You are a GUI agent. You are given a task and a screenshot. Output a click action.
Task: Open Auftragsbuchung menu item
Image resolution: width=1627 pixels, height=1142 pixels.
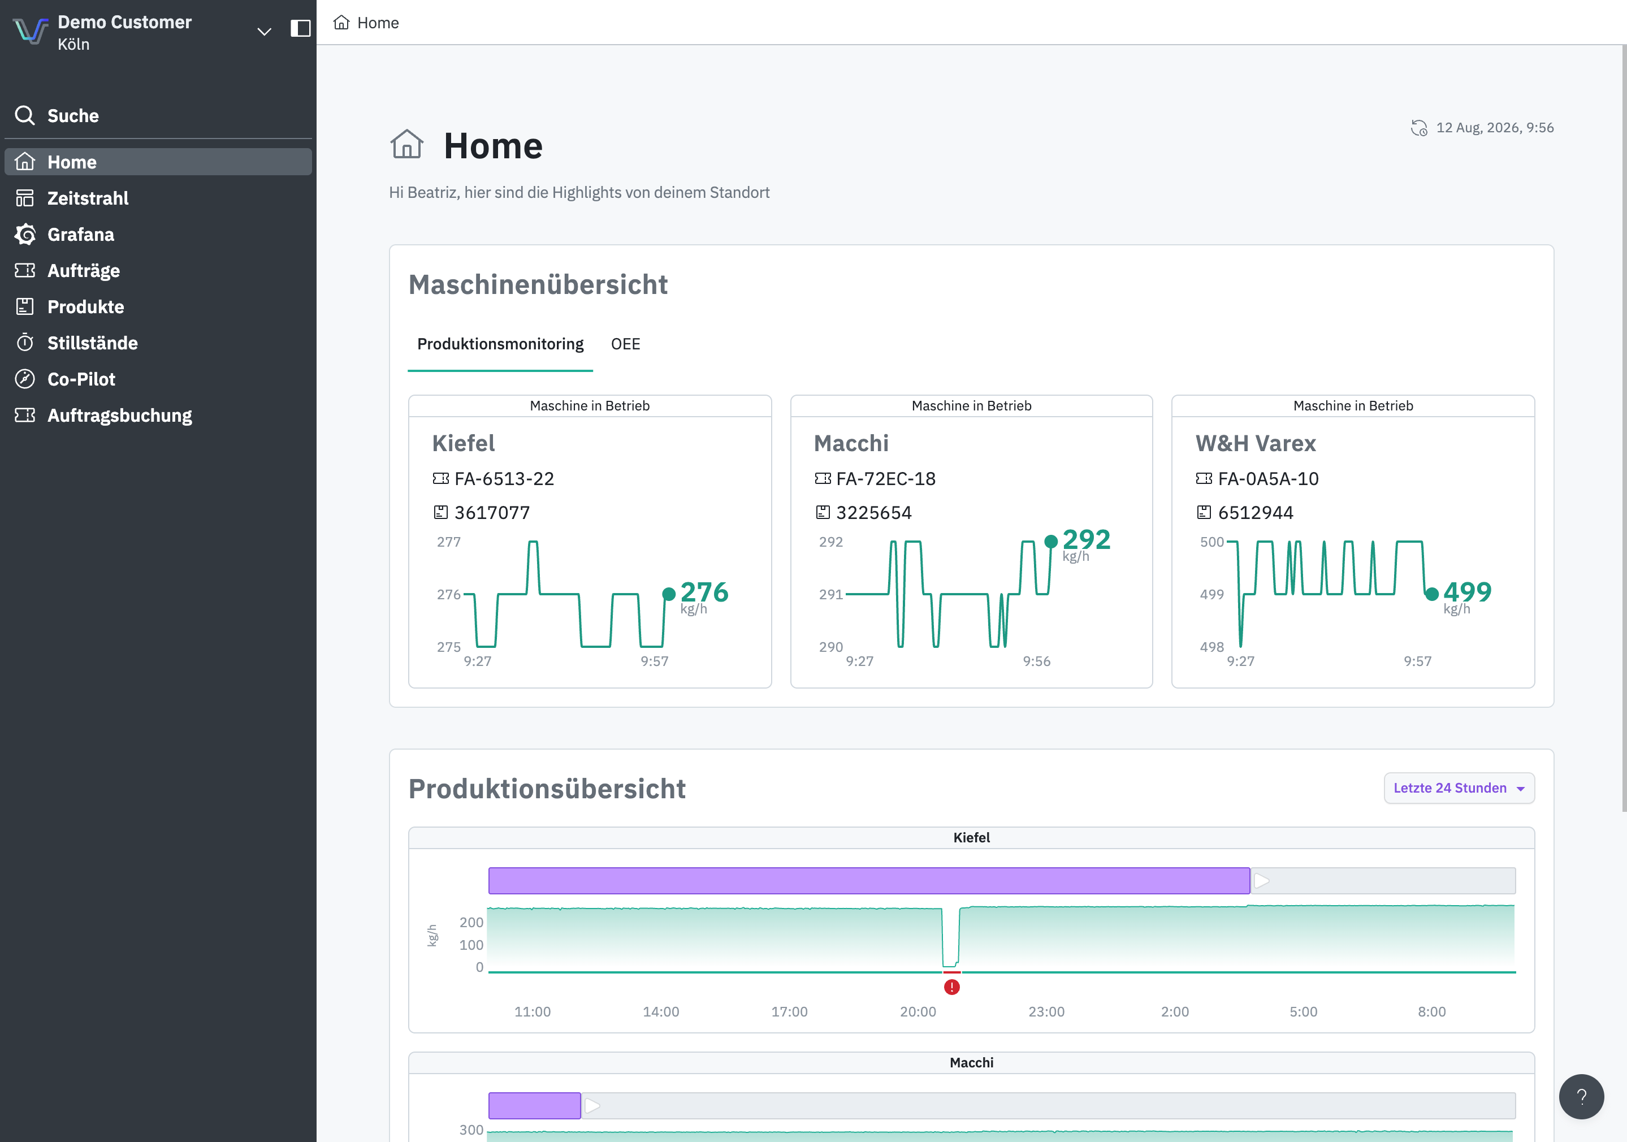tap(158, 414)
